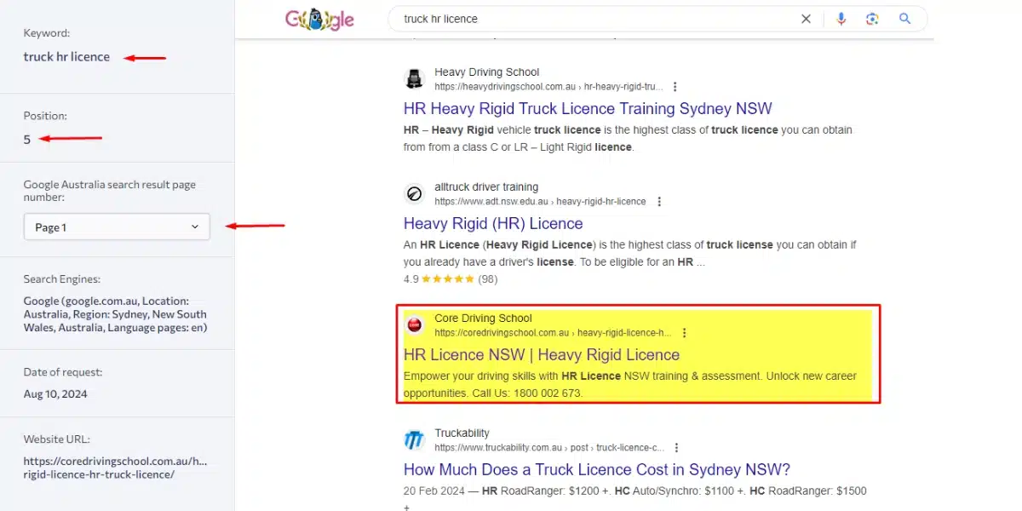Click the Core Driving School favicon

point(414,324)
